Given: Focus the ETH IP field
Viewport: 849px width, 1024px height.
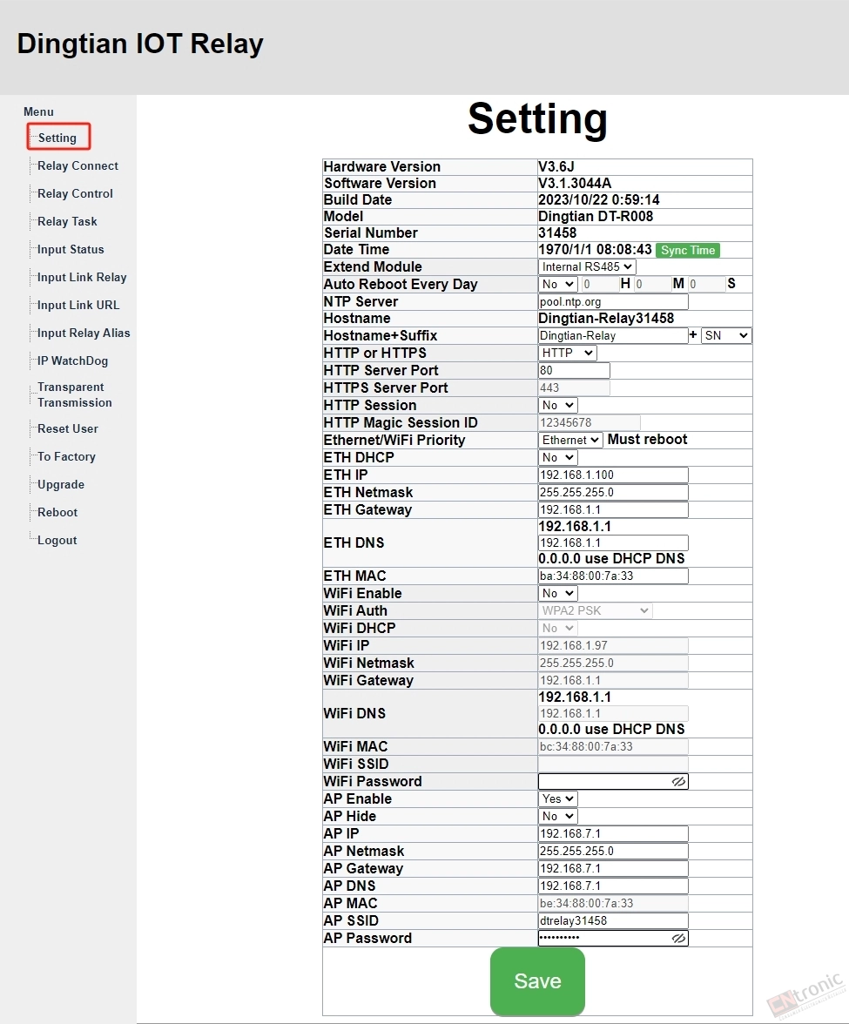Looking at the screenshot, I should pos(613,475).
